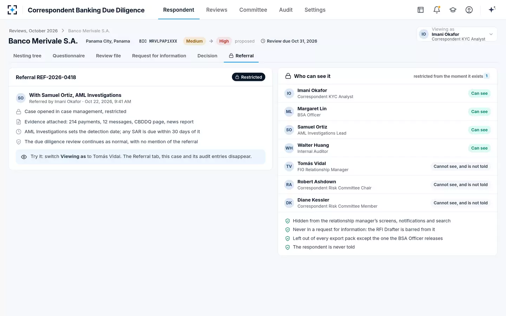Open the Reviews tab
Viewport: 506px width, 316px height.
217,10
